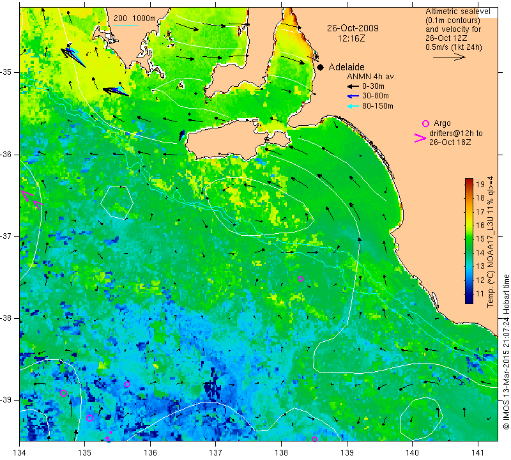Click the magenta drifter arrowheads near 134.2E 36.5S

point(31,200)
